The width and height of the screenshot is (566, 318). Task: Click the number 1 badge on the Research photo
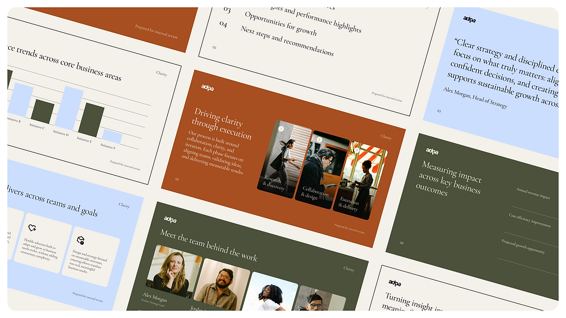281,128
